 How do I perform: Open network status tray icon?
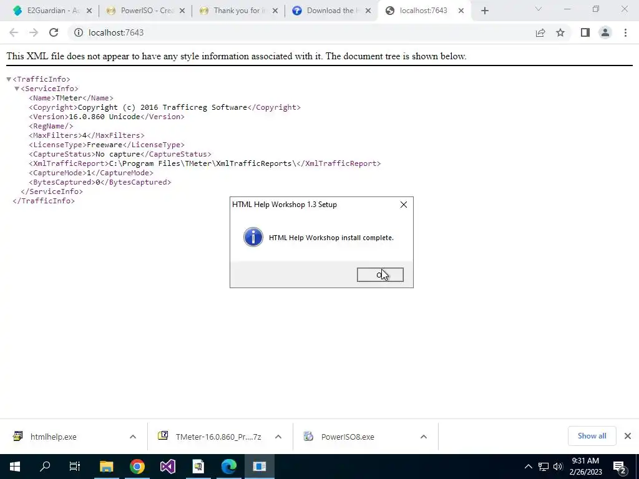(544, 467)
